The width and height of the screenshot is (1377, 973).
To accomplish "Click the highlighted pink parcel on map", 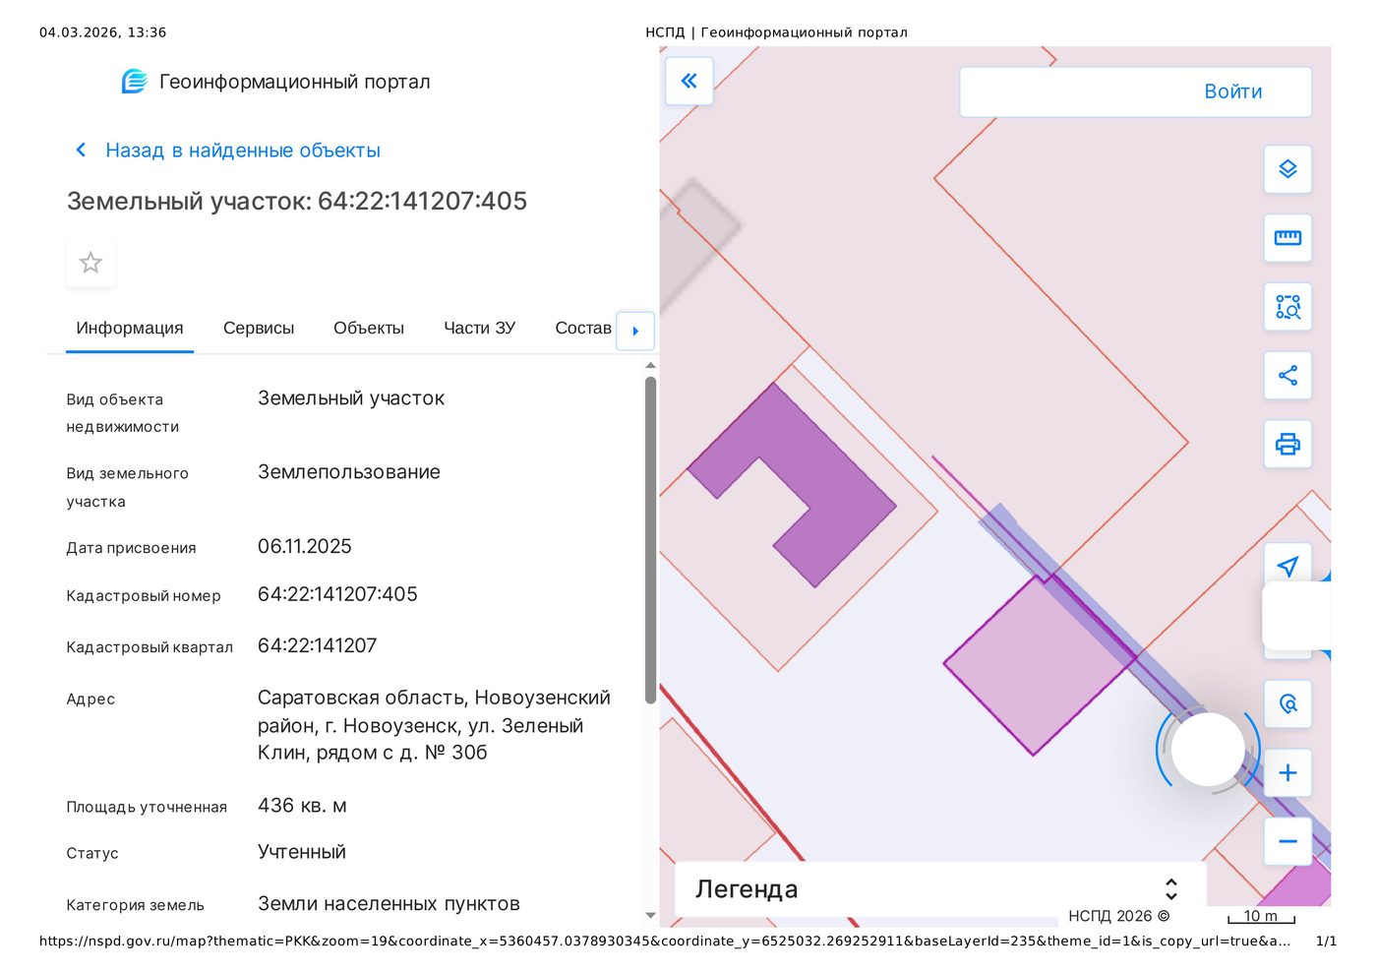I will tap(1038, 664).
